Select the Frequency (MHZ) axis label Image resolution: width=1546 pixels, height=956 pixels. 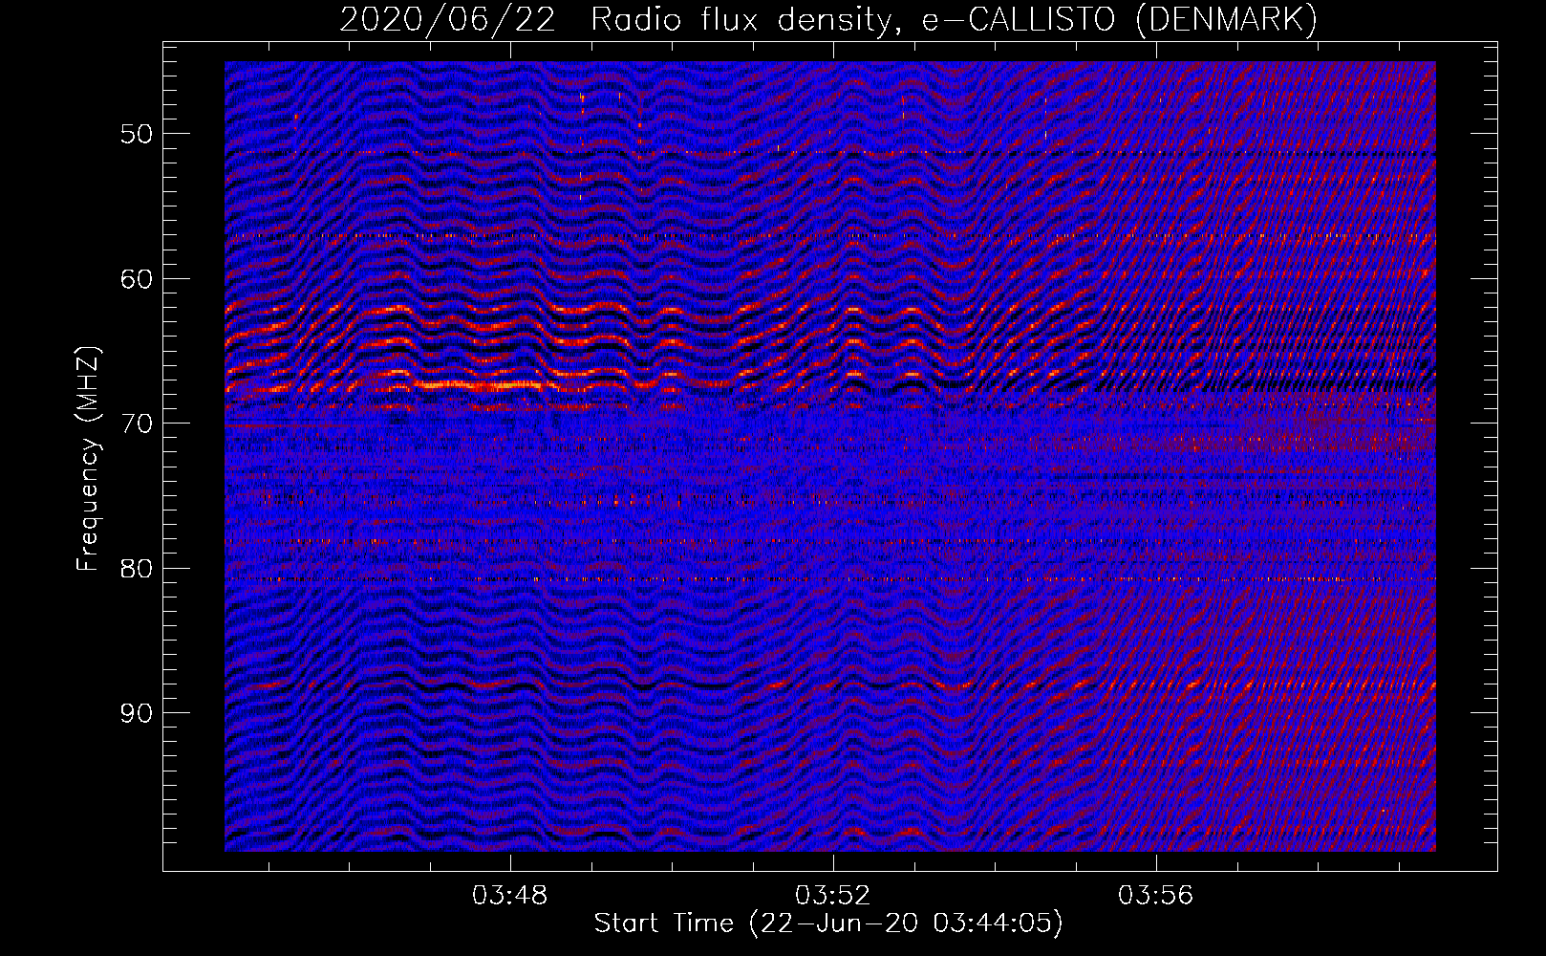tap(88, 459)
